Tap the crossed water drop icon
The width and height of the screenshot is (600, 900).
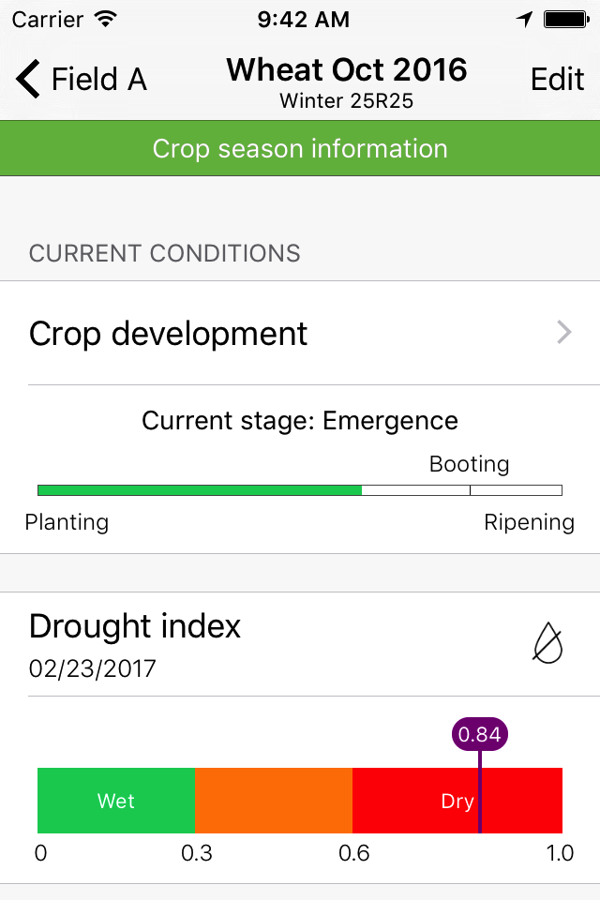pos(547,643)
